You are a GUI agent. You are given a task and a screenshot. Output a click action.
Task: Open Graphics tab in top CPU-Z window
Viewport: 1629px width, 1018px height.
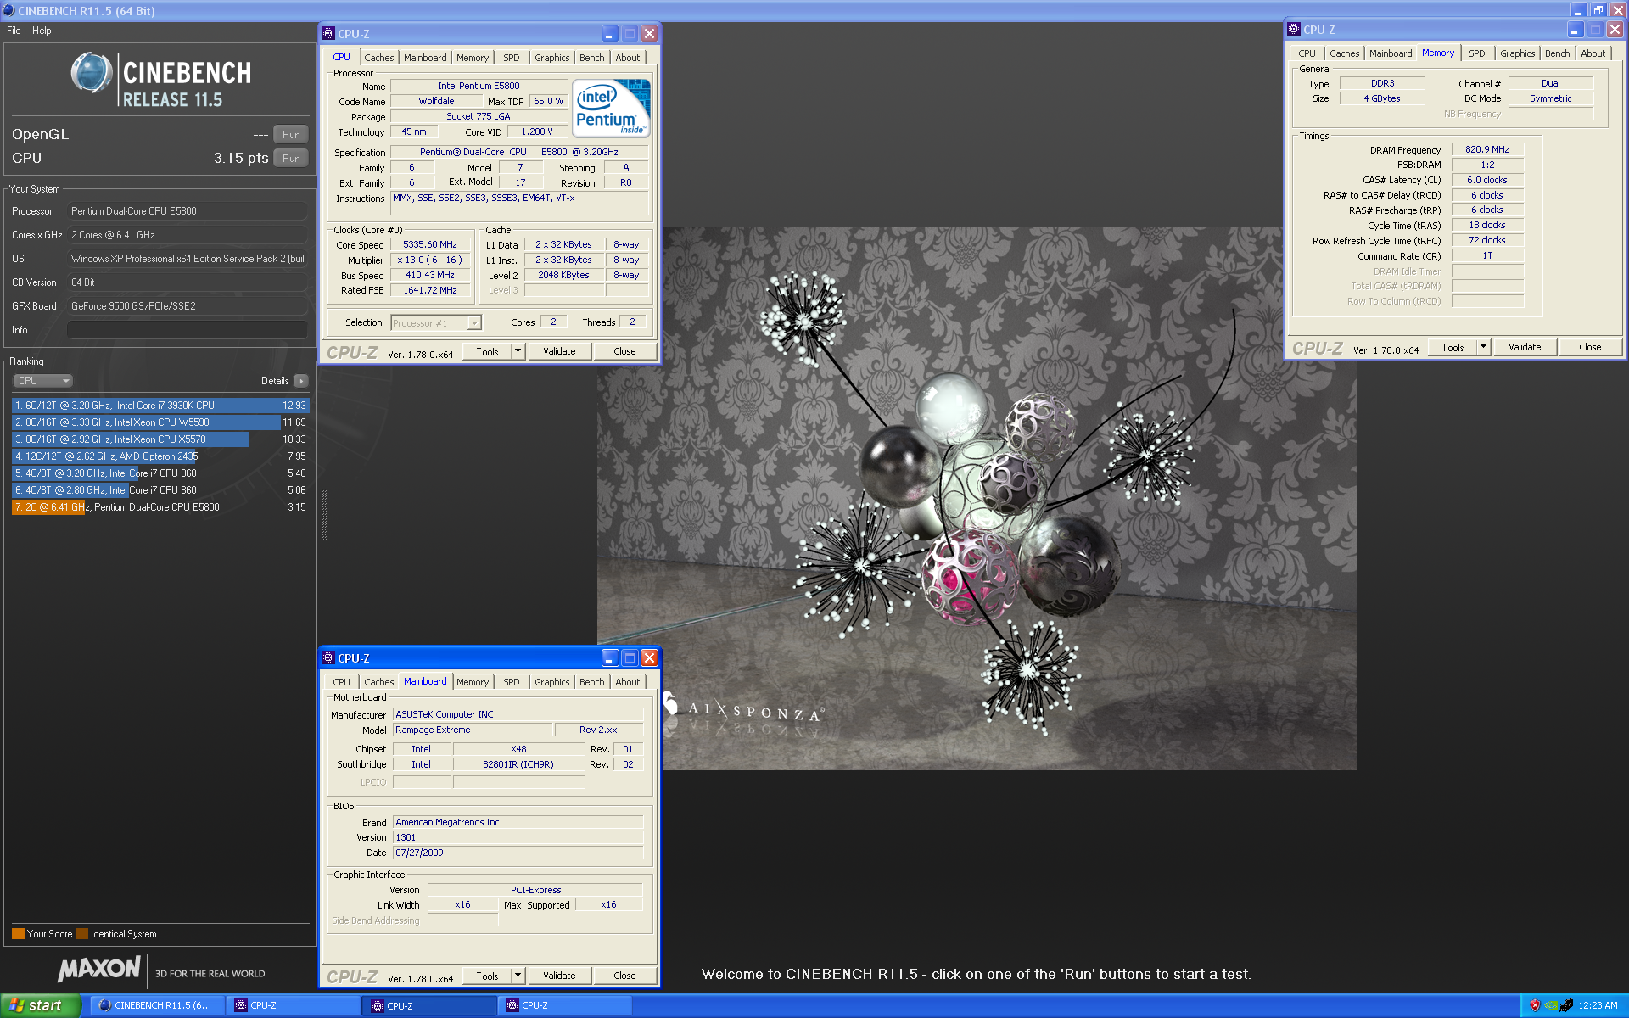point(551,58)
